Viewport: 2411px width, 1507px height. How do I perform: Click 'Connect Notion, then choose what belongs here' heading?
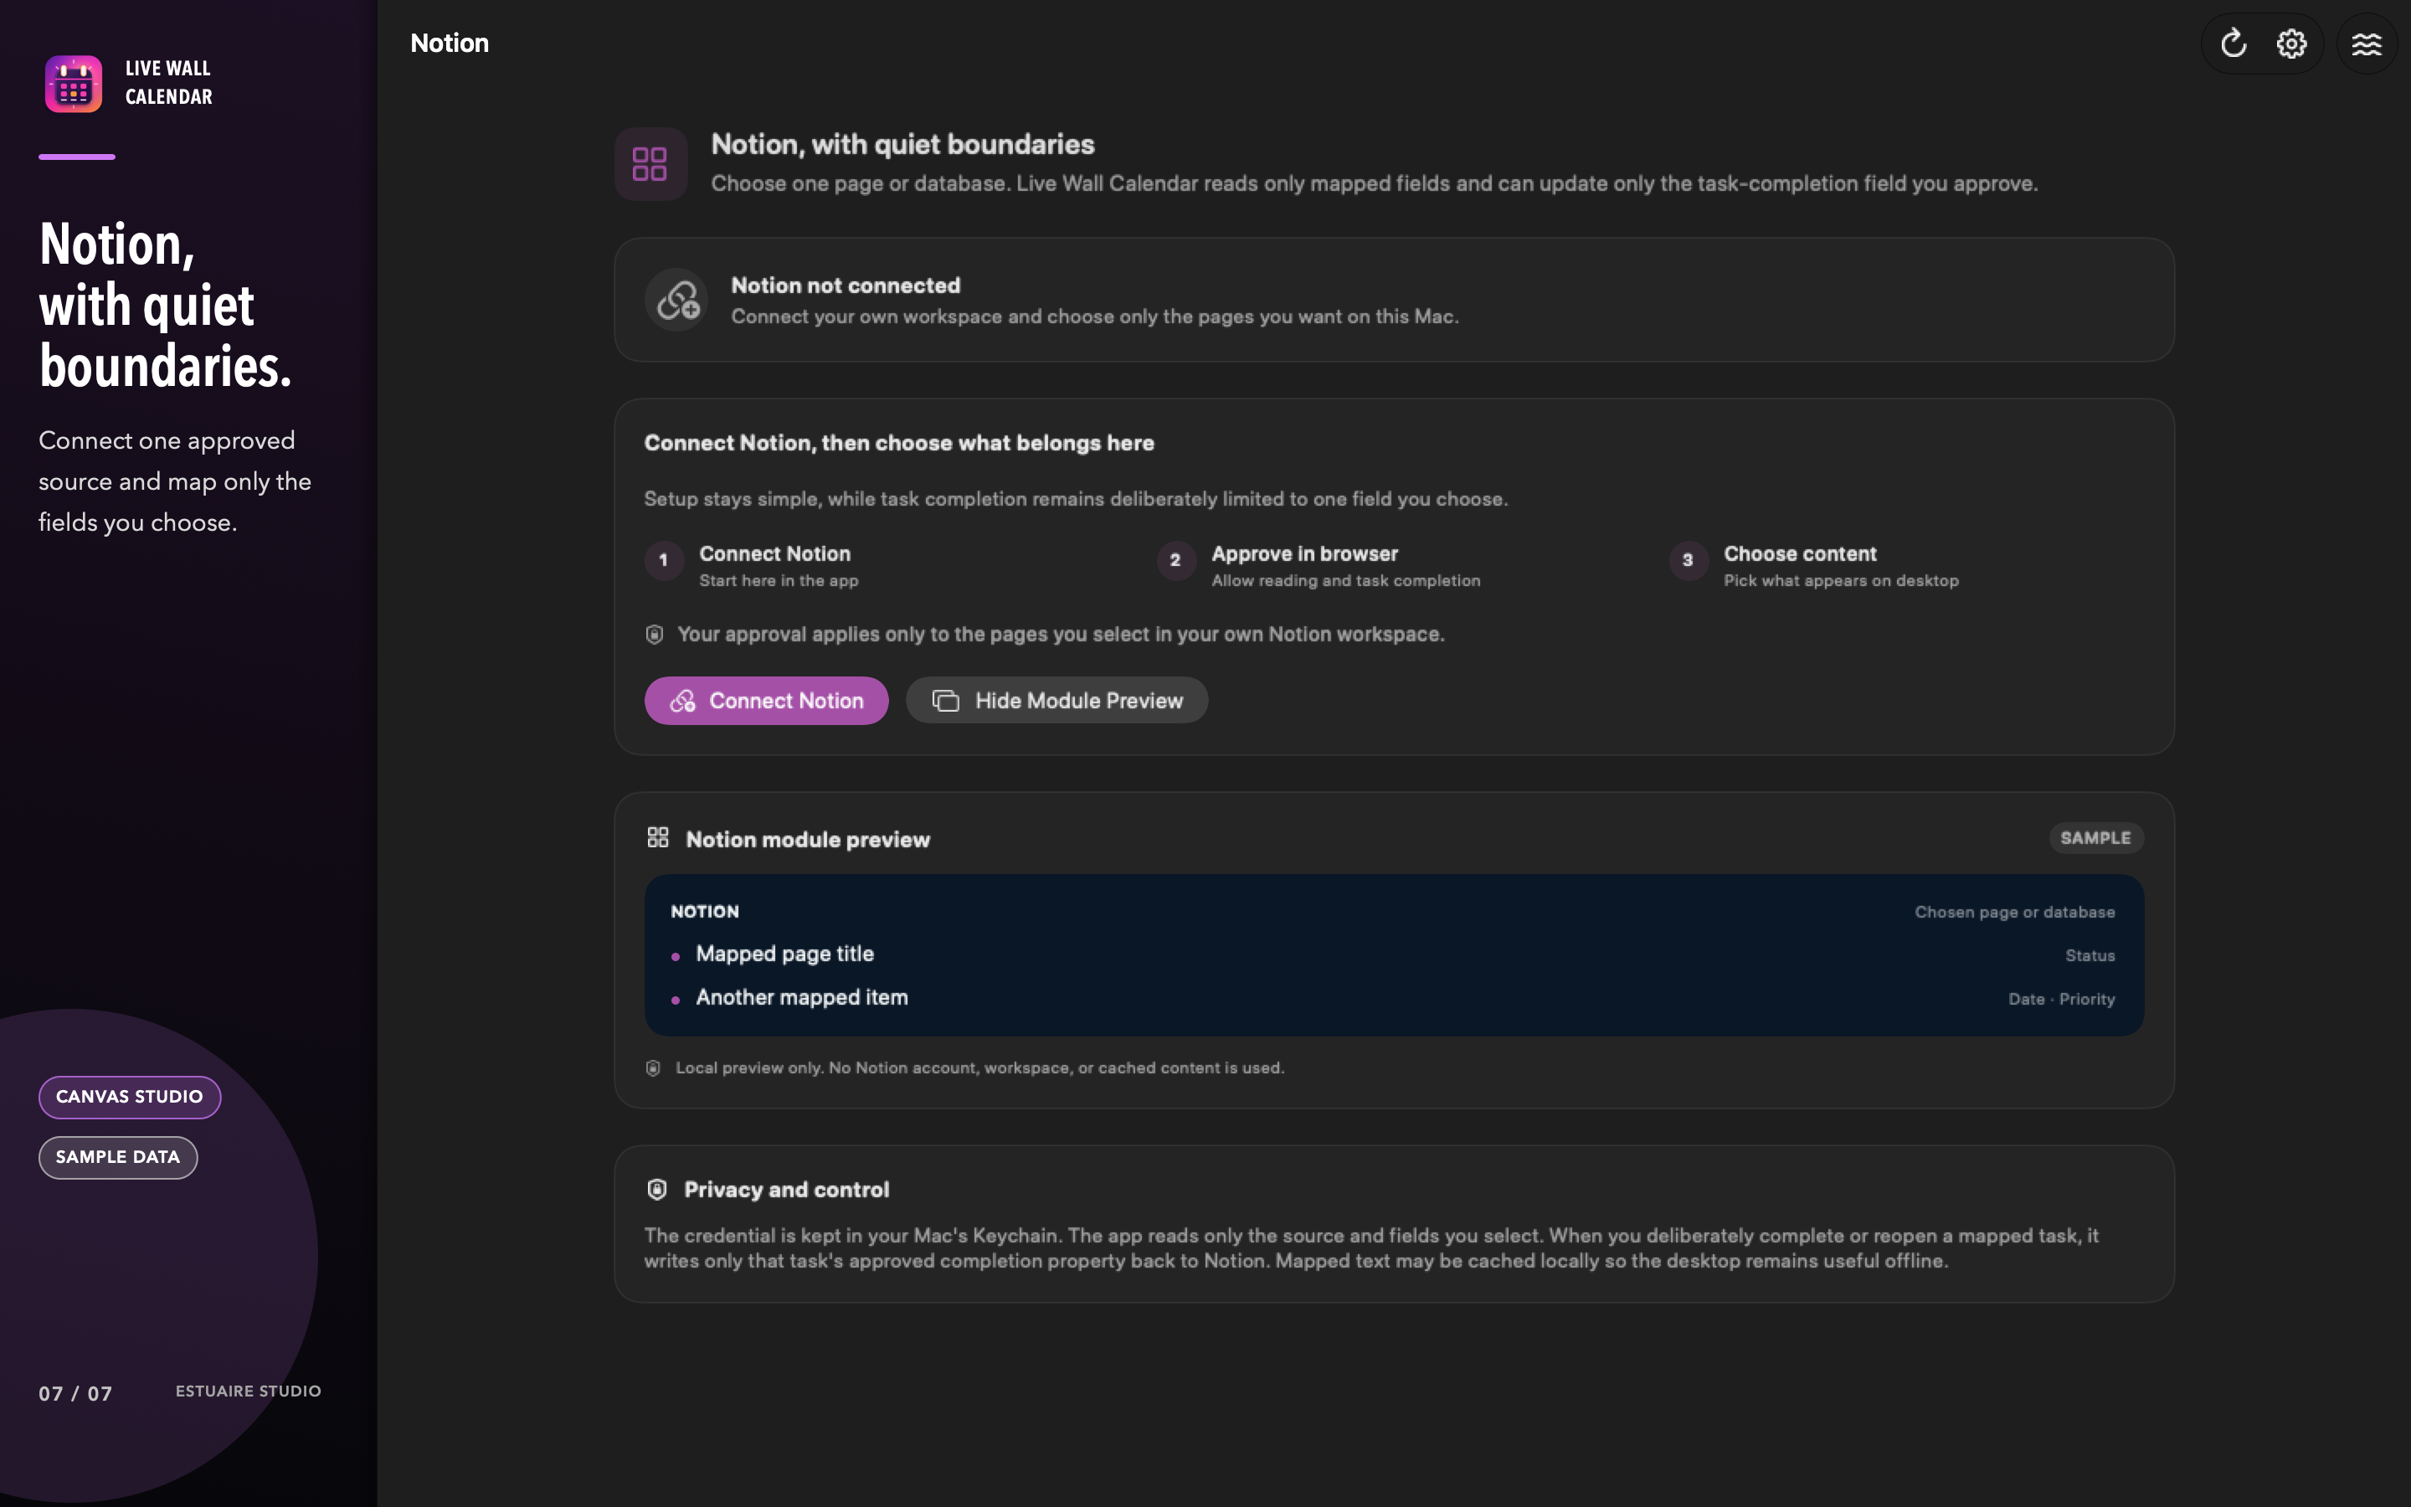(x=900, y=443)
